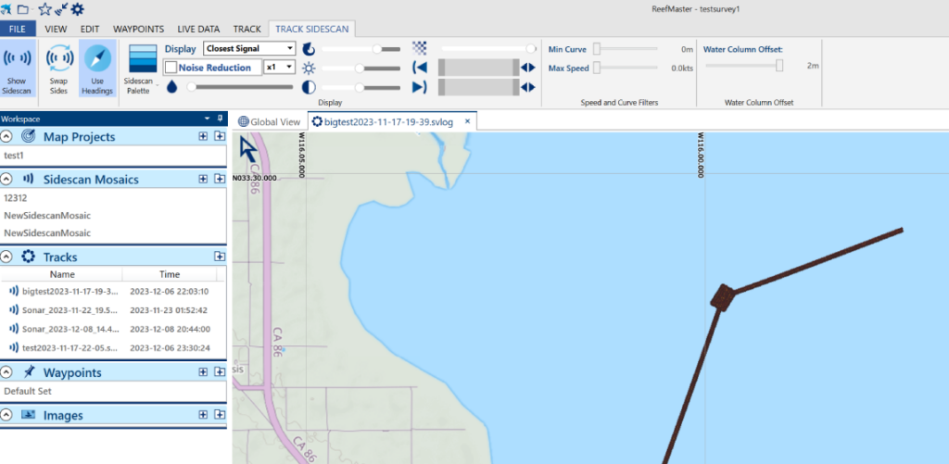Click the brightness sun icon
The width and height of the screenshot is (949, 464).
(310, 68)
